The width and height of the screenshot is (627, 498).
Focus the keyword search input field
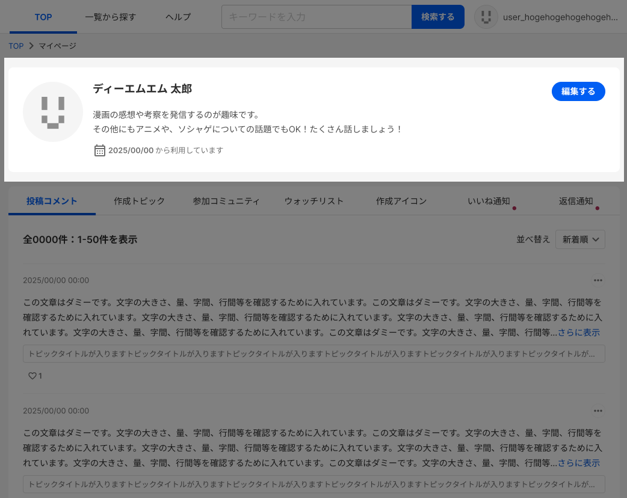(317, 17)
